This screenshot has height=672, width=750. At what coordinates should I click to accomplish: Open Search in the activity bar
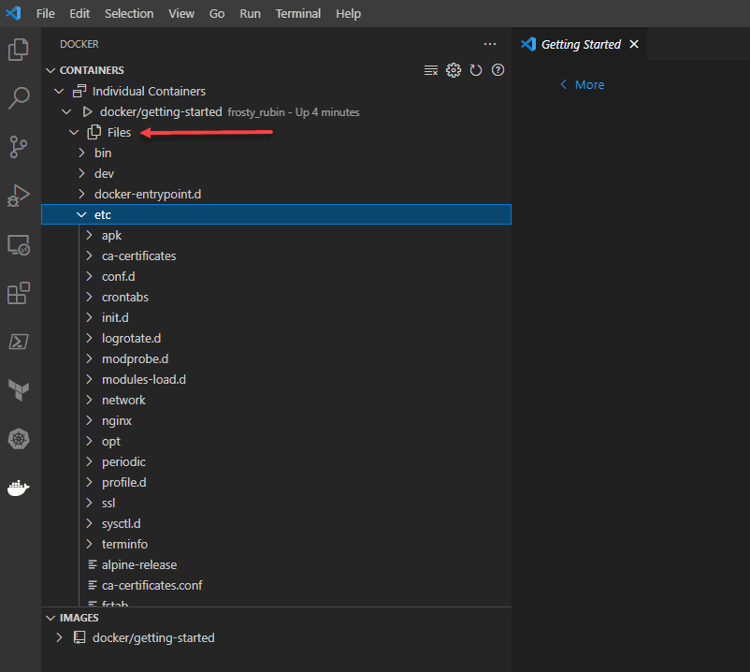click(19, 98)
